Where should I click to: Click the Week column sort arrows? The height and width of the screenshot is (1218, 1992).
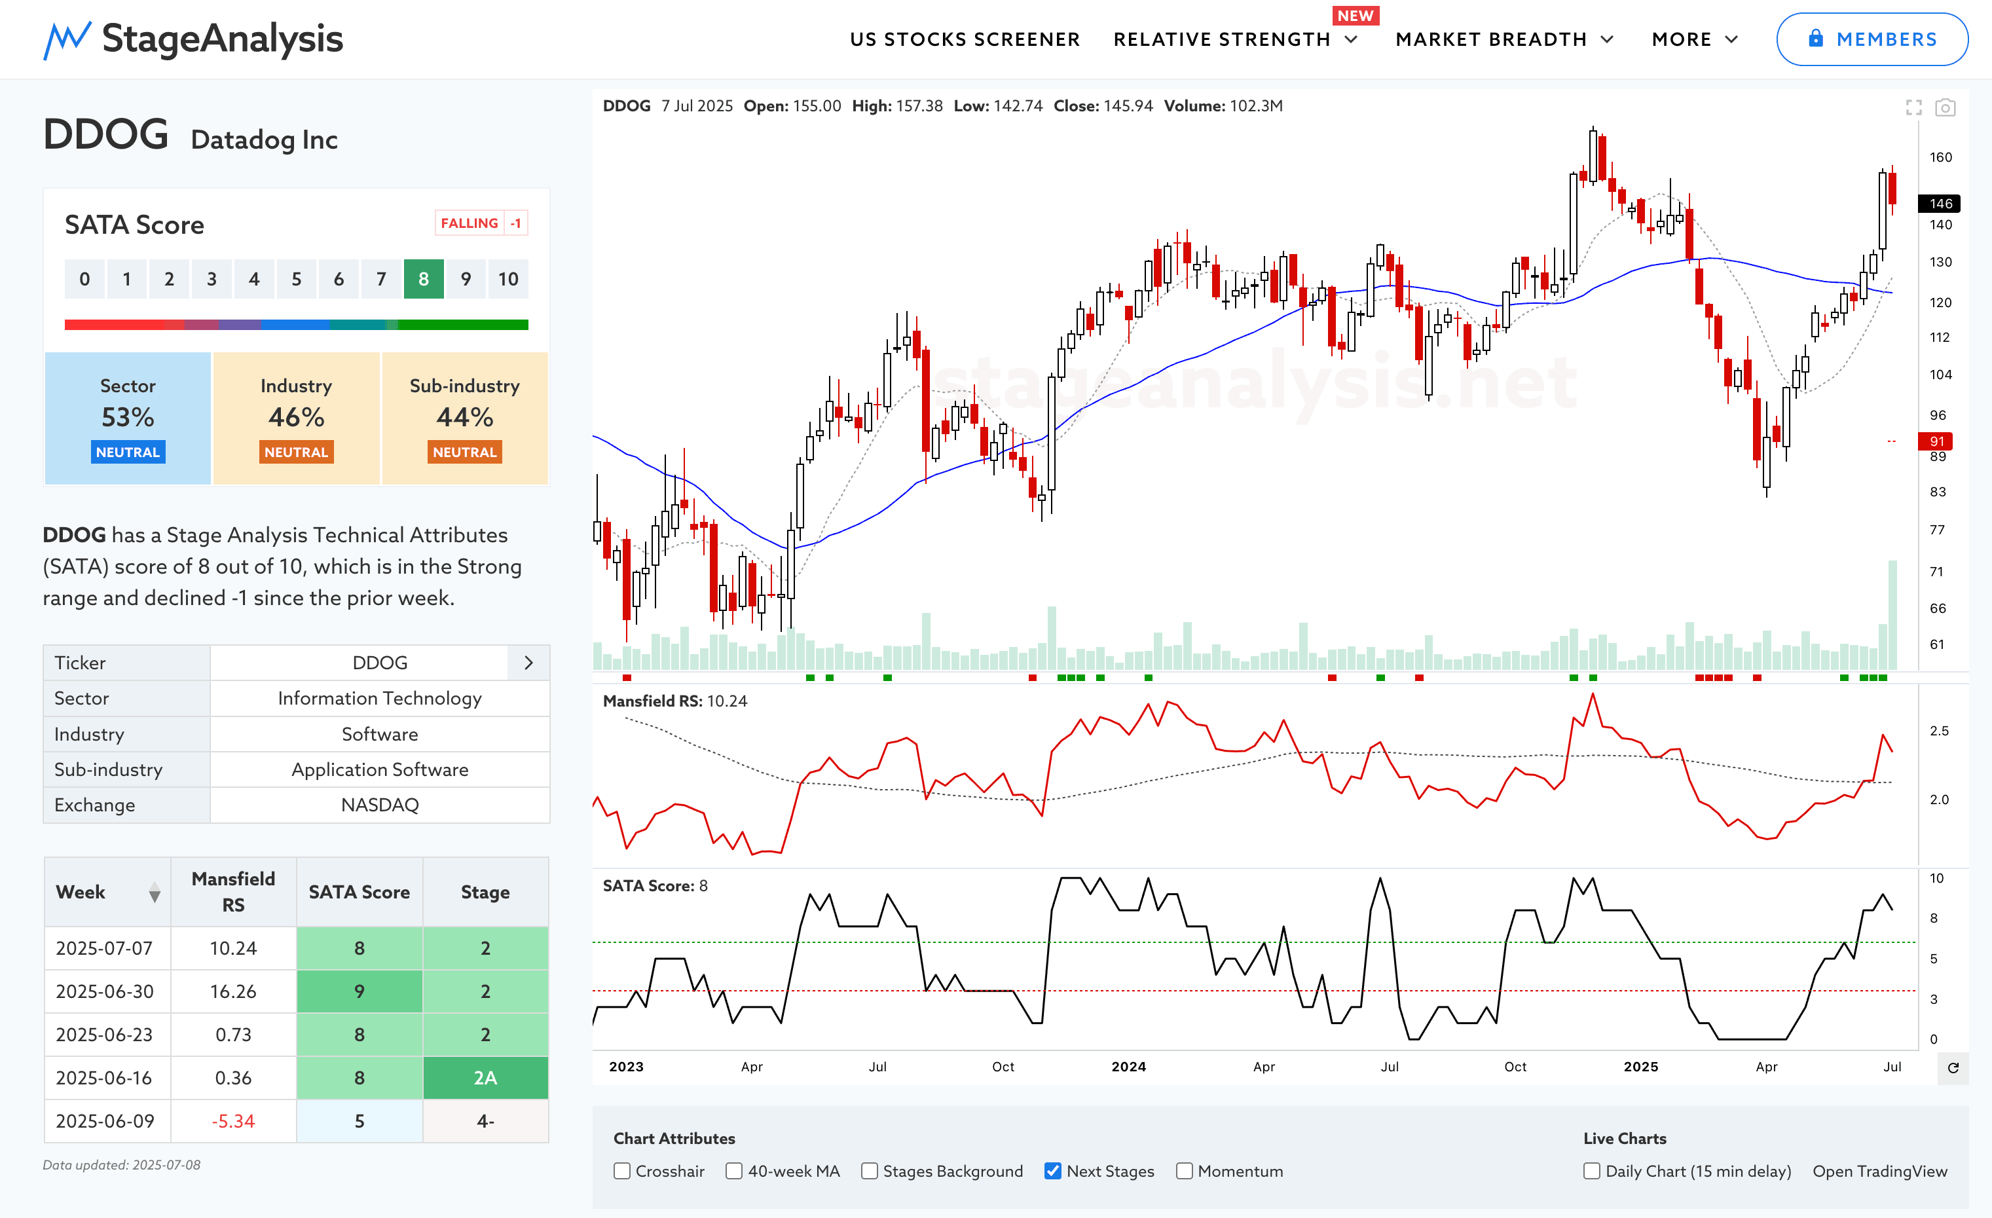tap(155, 893)
